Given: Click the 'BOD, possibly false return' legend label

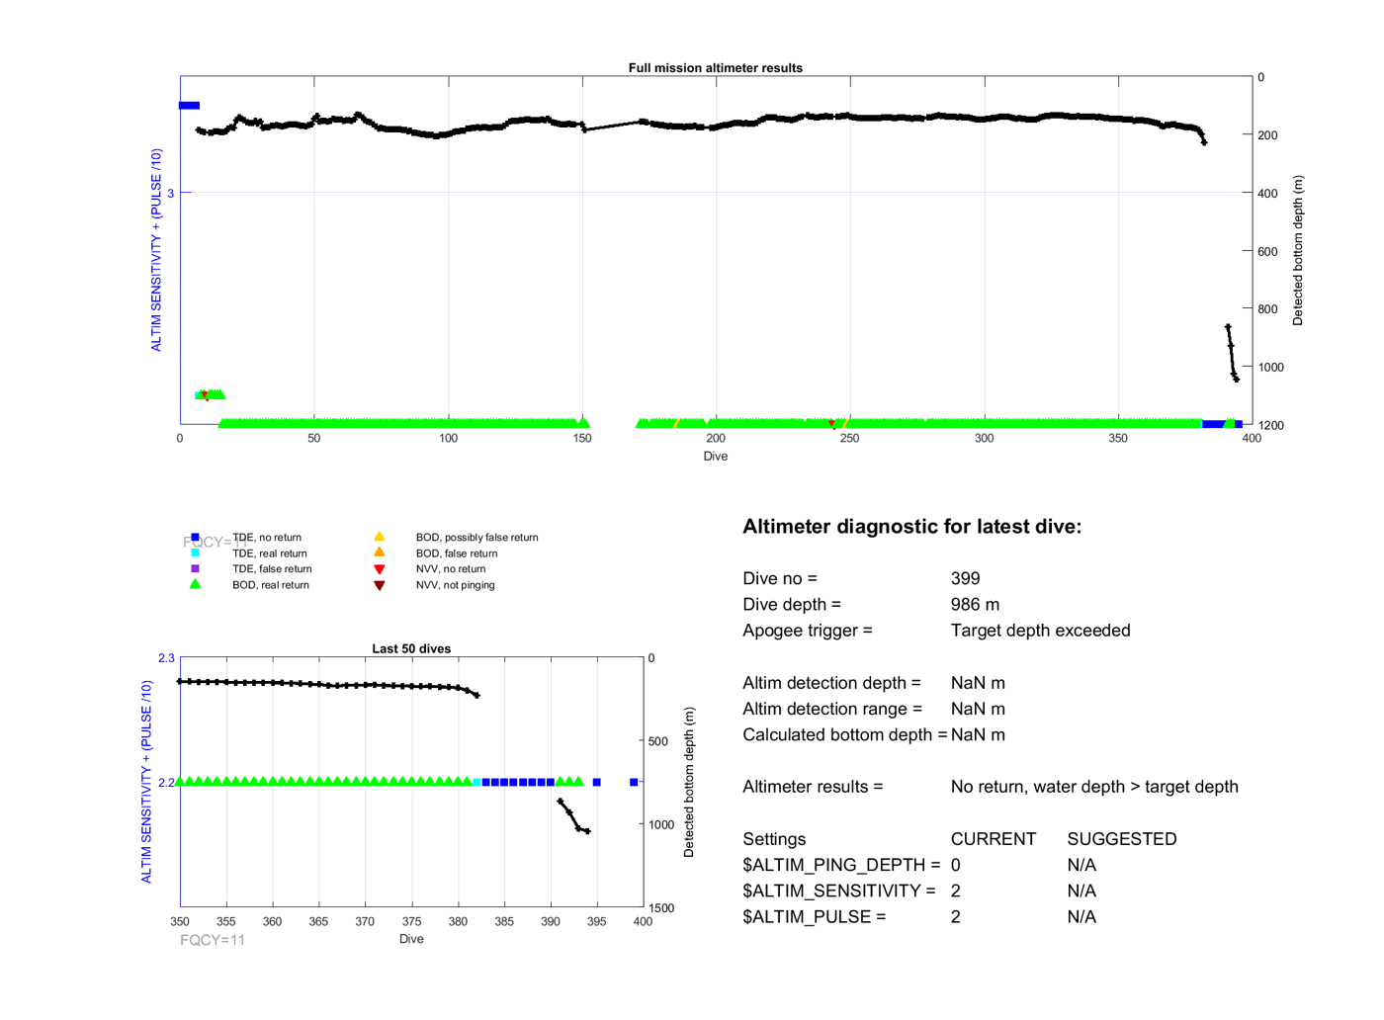Looking at the screenshot, I should click(476, 538).
